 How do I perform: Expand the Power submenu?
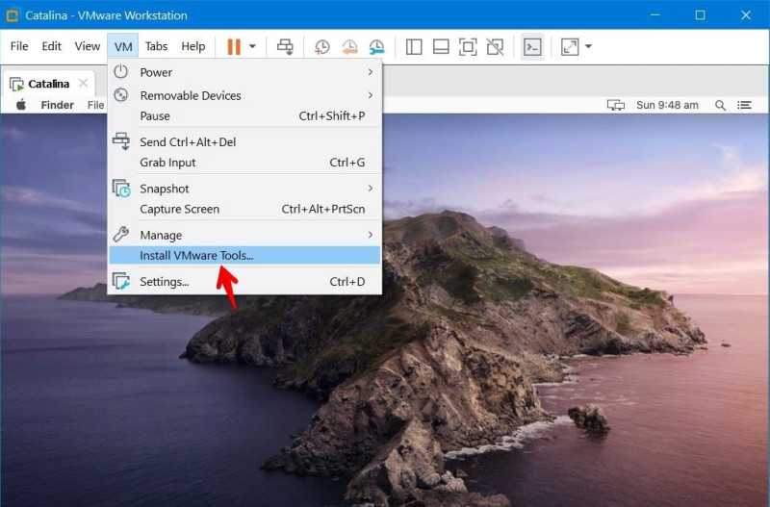(x=244, y=72)
